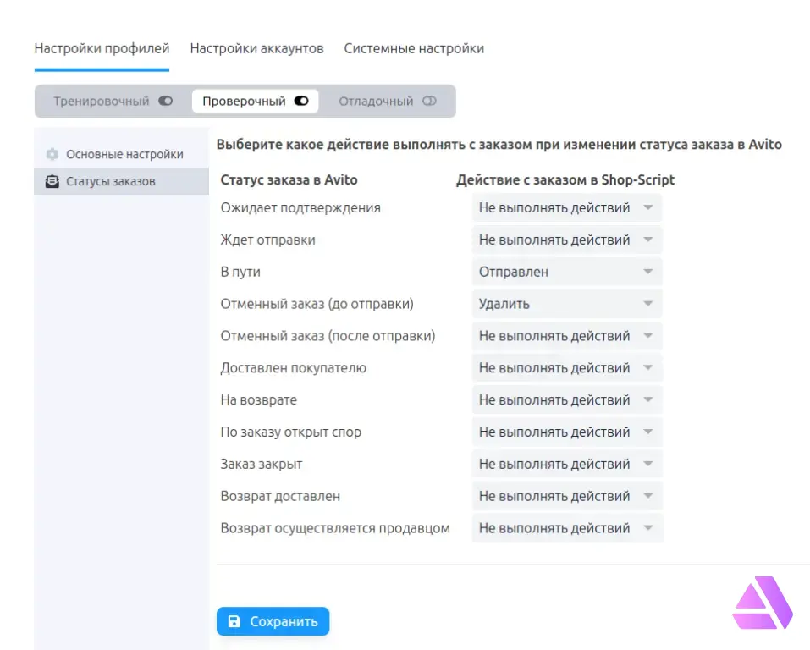
Task: Click the purple Avito logo in bottom corner
Action: point(762,603)
